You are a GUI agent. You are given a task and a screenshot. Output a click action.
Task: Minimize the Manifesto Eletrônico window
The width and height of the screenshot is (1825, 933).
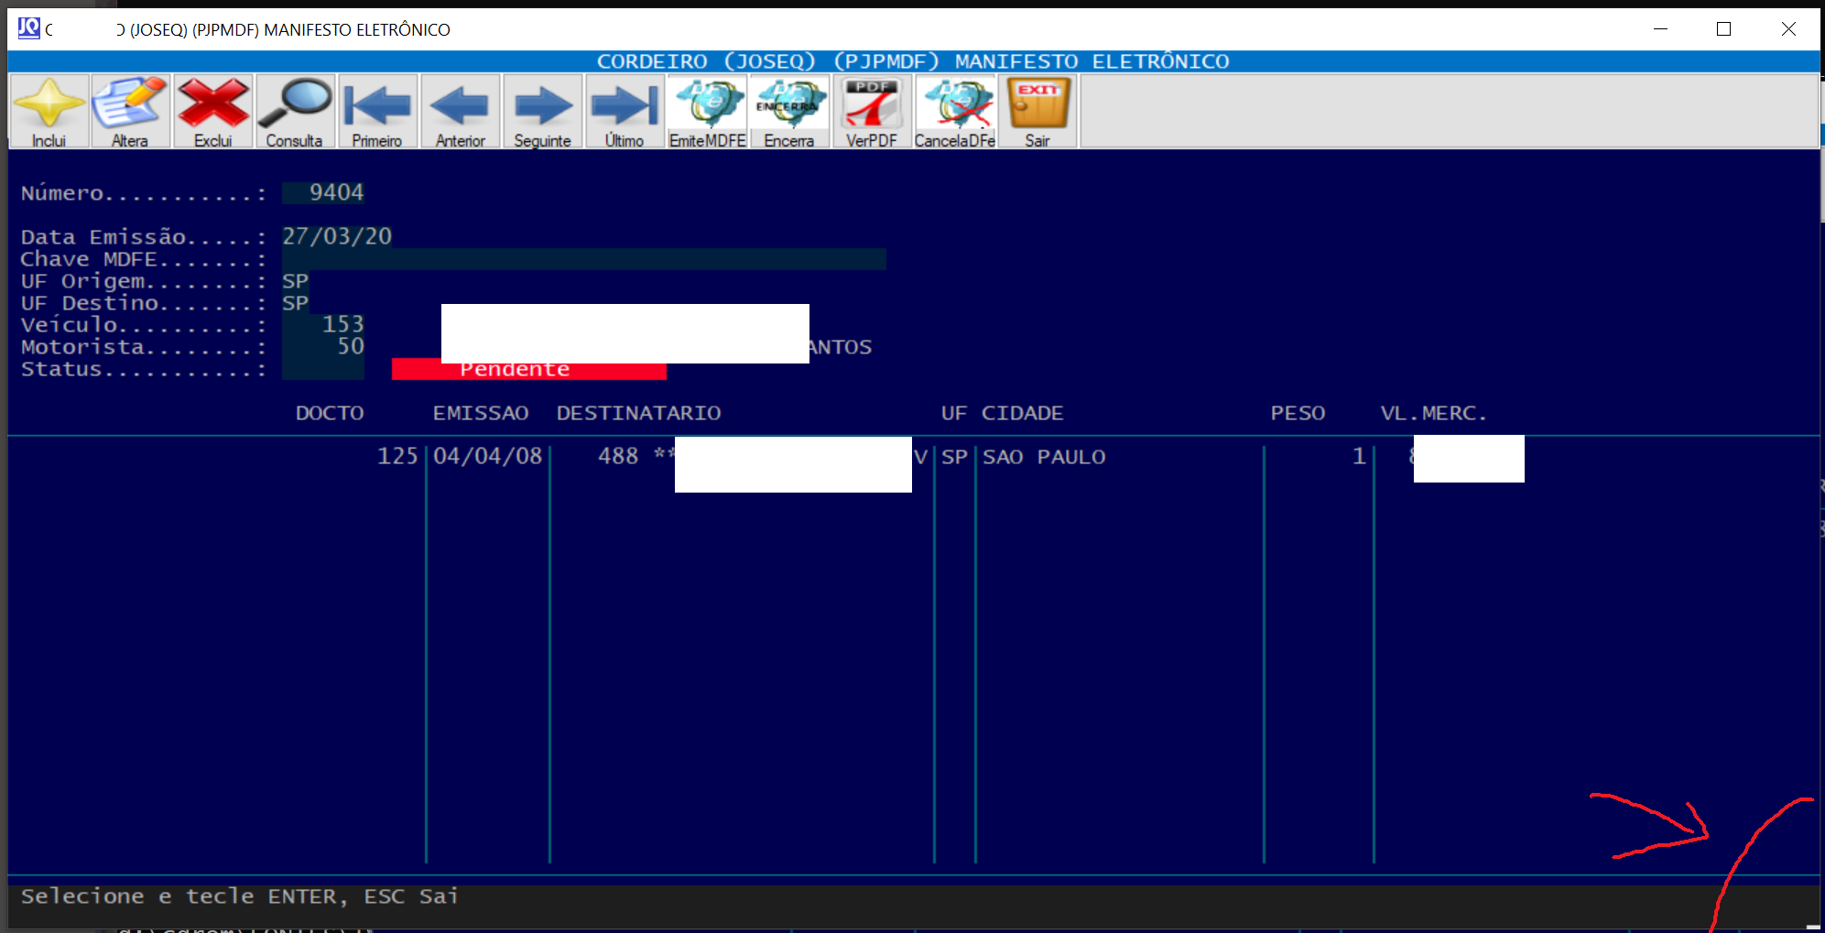[x=1660, y=29]
